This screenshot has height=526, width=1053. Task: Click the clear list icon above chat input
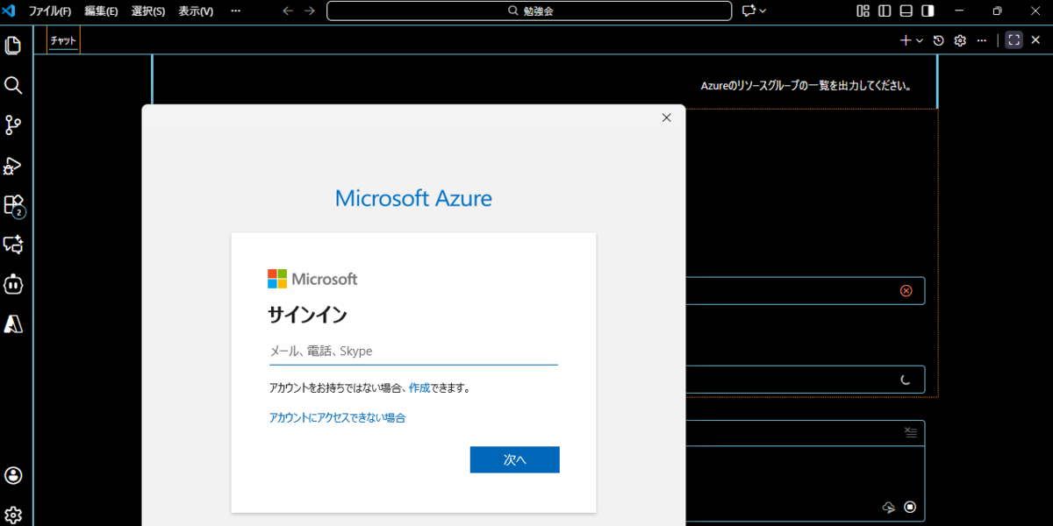click(911, 432)
